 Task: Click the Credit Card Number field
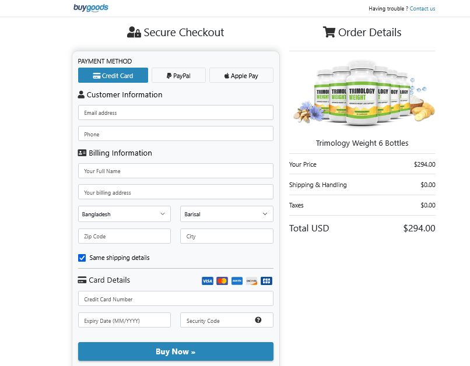(176, 298)
